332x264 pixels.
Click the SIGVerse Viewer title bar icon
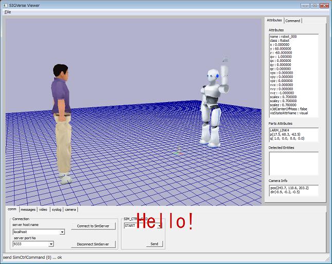5,5
